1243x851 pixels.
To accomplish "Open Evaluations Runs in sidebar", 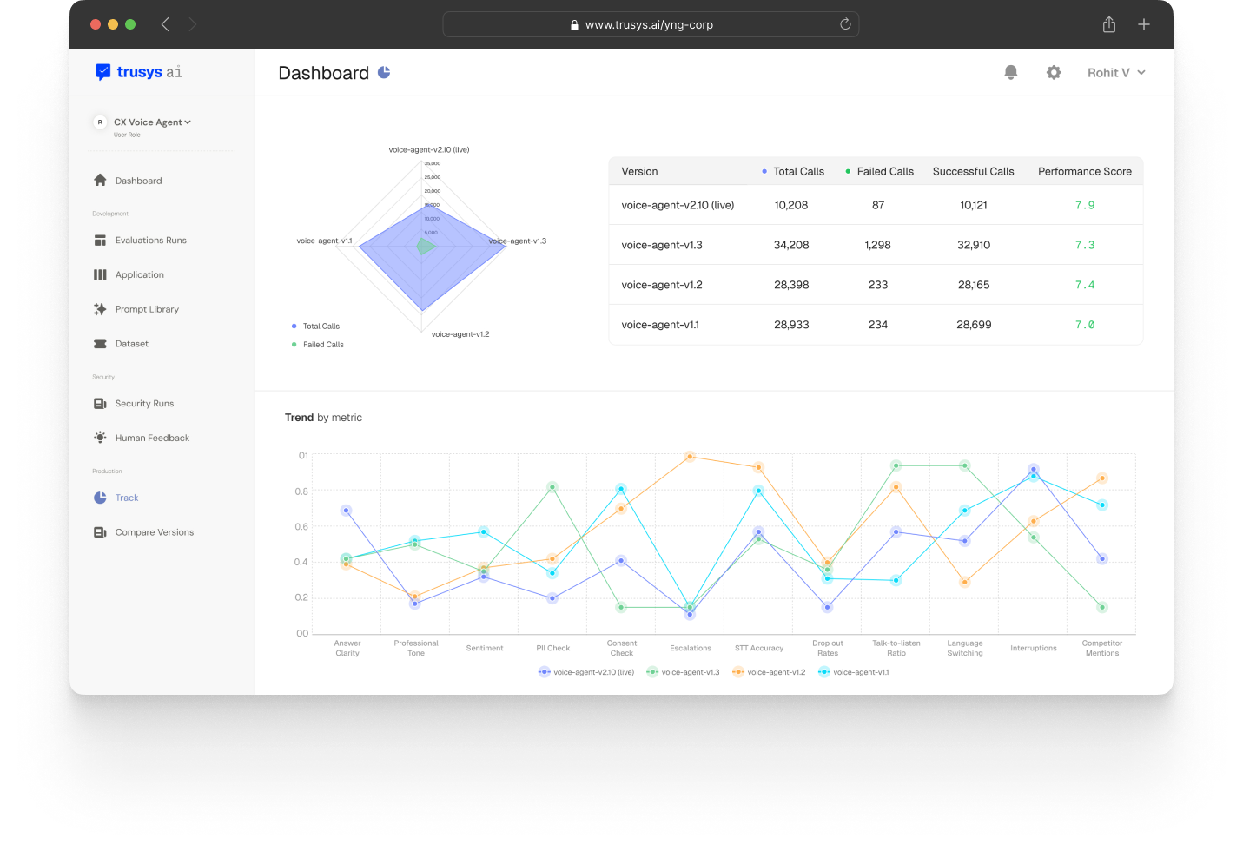I will [141, 241].
